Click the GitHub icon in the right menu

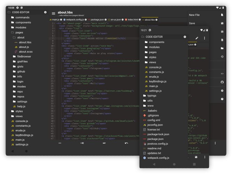(x=222, y=82)
